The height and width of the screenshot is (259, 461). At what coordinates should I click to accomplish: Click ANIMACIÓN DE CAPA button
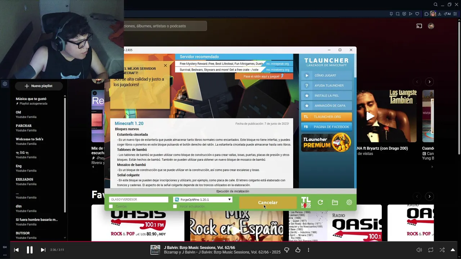326,106
